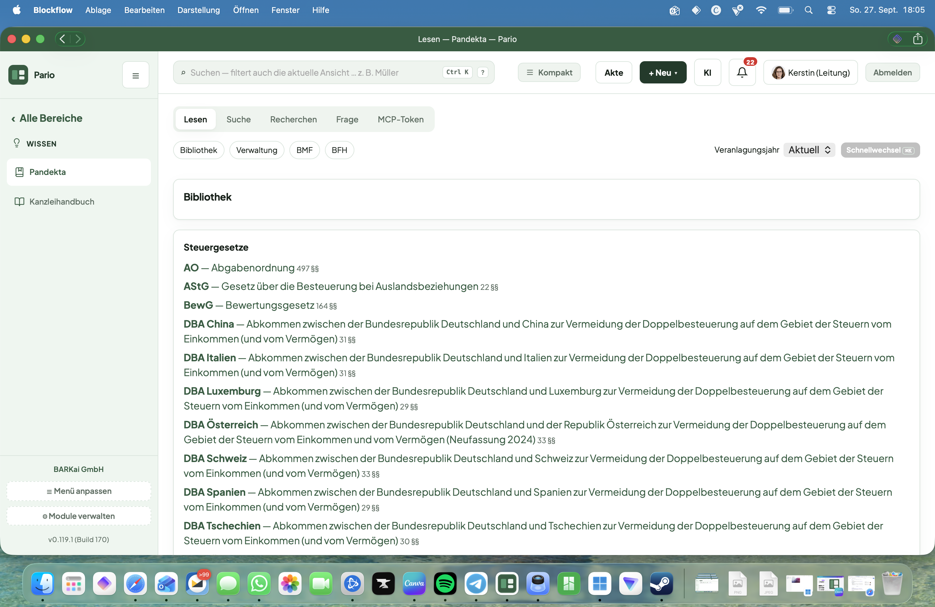Toggle the sidebar hamburger menu button

point(135,75)
